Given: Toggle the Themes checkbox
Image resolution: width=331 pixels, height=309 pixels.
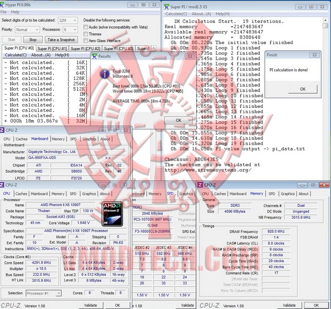Looking at the screenshot, I should pyautogui.click(x=86, y=34).
